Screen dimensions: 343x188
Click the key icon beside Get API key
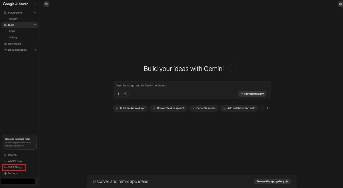pos(5,167)
